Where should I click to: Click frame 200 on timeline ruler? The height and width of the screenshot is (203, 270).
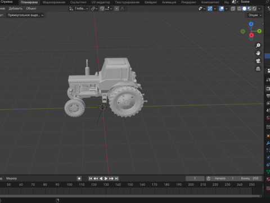pos(191,184)
